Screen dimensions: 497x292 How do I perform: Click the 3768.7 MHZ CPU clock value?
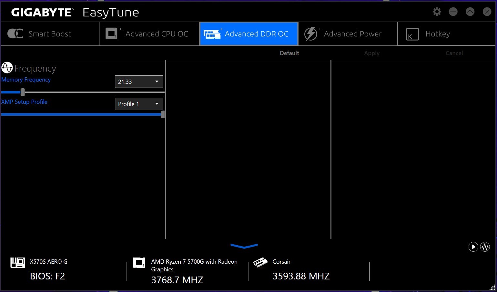pos(177,280)
